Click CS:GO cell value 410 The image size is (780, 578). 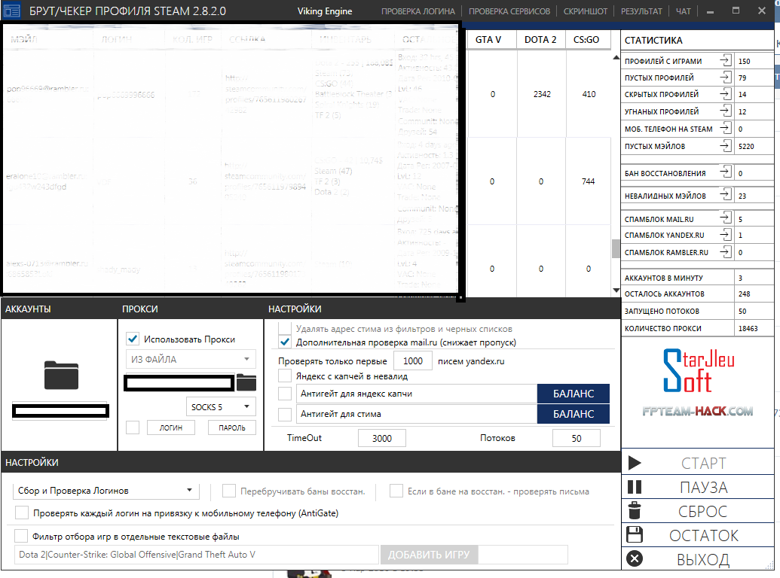pyautogui.click(x=589, y=94)
